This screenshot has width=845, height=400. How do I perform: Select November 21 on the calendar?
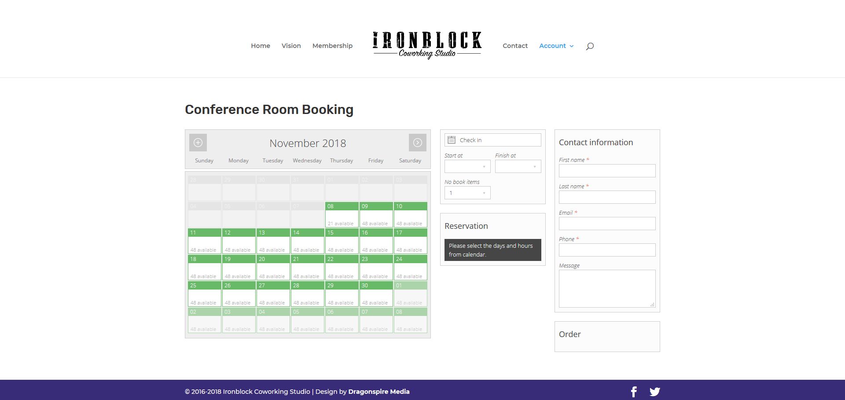pos(308,268)
